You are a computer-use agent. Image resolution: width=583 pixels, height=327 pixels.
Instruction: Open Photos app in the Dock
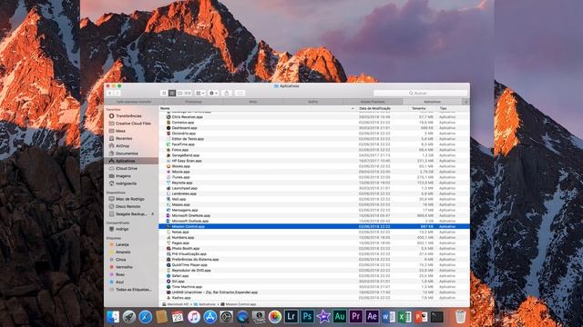[x=275, y=317]
